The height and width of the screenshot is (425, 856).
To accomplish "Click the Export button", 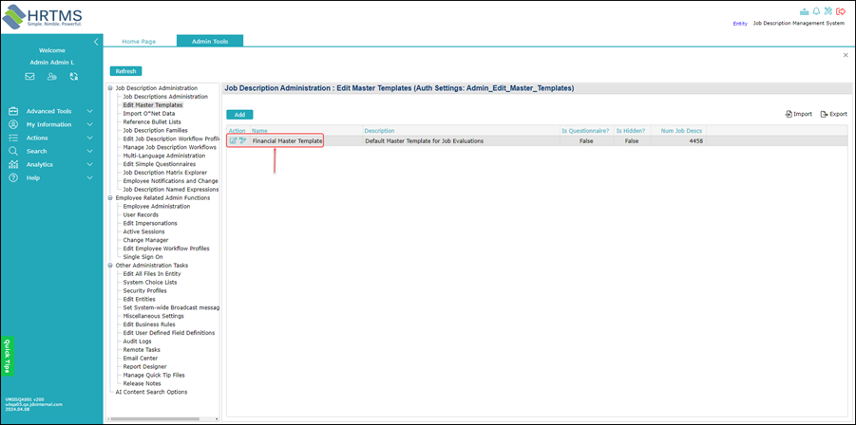I will pos(833,114).
